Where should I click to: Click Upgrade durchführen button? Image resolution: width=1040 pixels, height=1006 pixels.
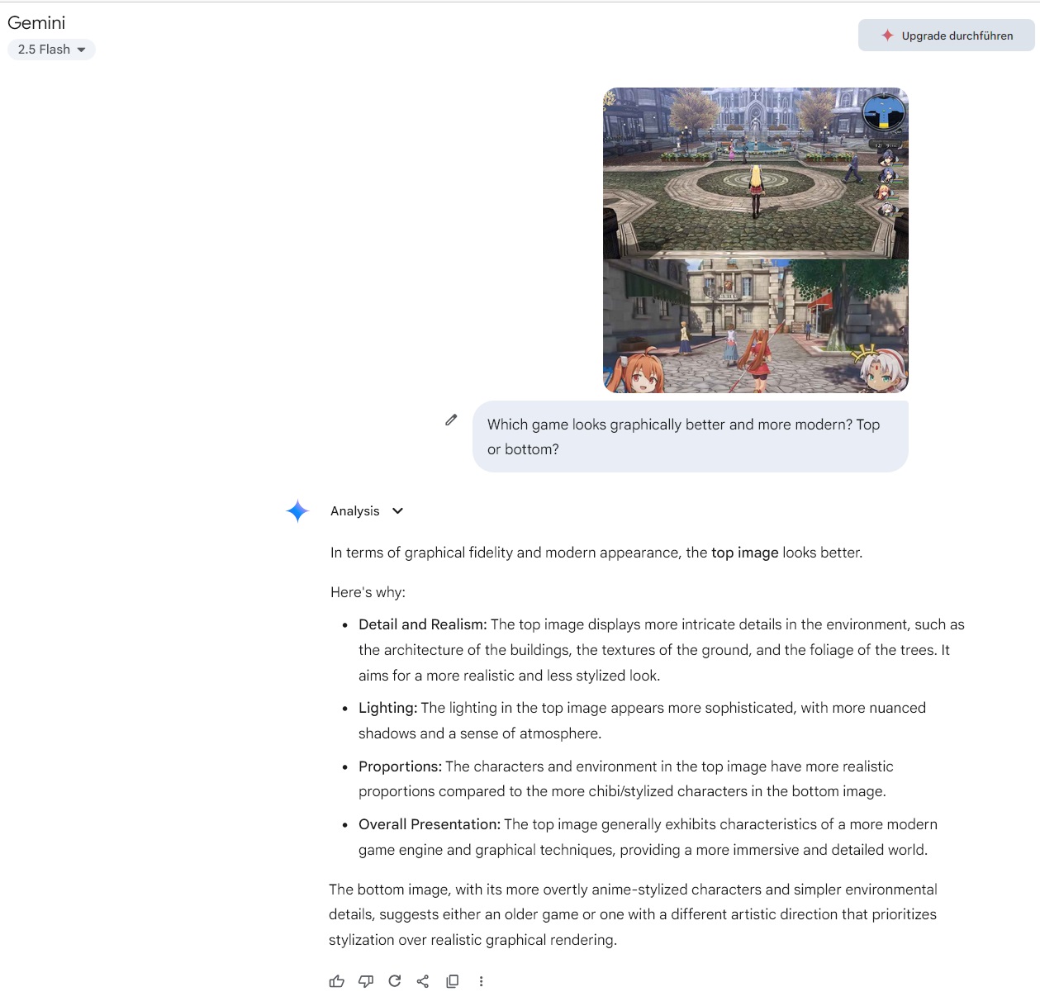click(x=947, y=36)
